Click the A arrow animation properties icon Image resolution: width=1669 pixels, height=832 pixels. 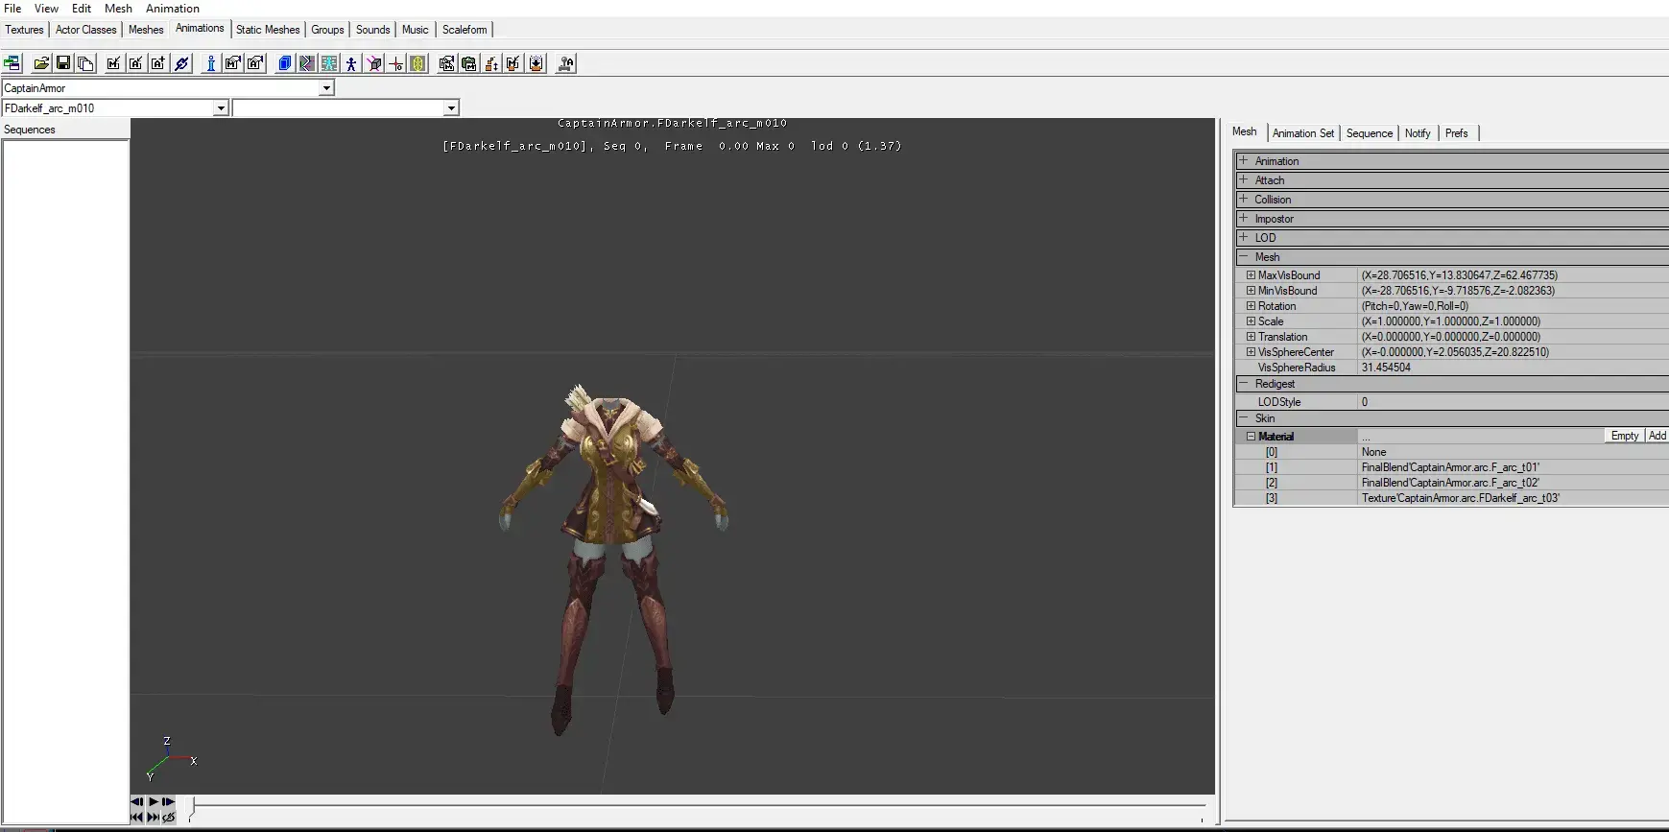(x=255, y=63)
